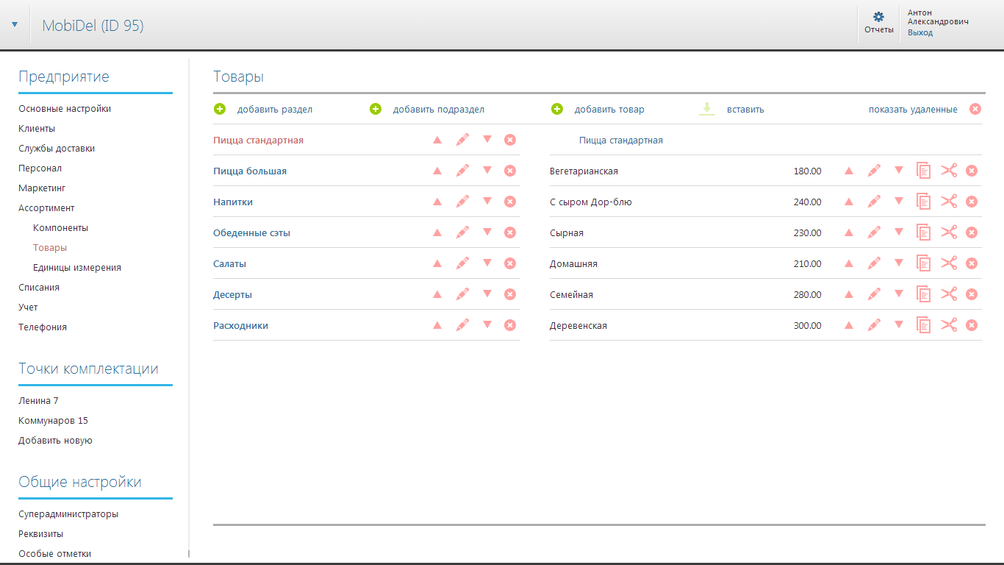Click добавить раздел link
Image resolution: width=1004 pixels, height=565 pixels.
pyautogui.click(x=275, y=110)
